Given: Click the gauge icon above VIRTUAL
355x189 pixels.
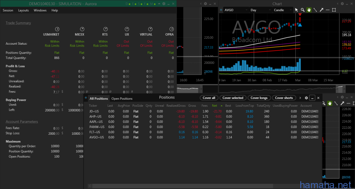Looking at the screenshot, I should (151, 29).
